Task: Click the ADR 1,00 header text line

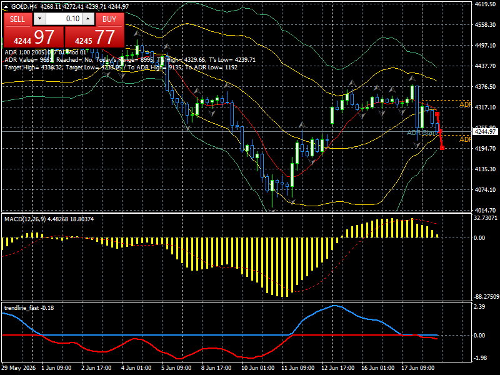Action: coord(45,52)
